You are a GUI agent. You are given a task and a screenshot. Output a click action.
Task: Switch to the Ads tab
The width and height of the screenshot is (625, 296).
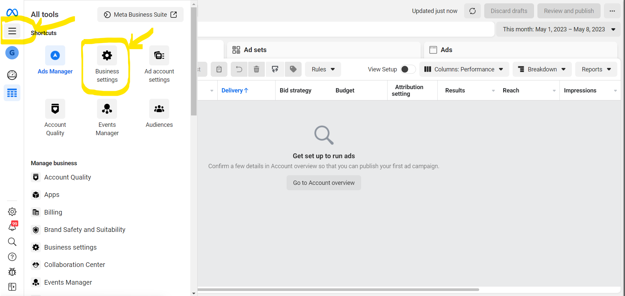click(521, 50)
